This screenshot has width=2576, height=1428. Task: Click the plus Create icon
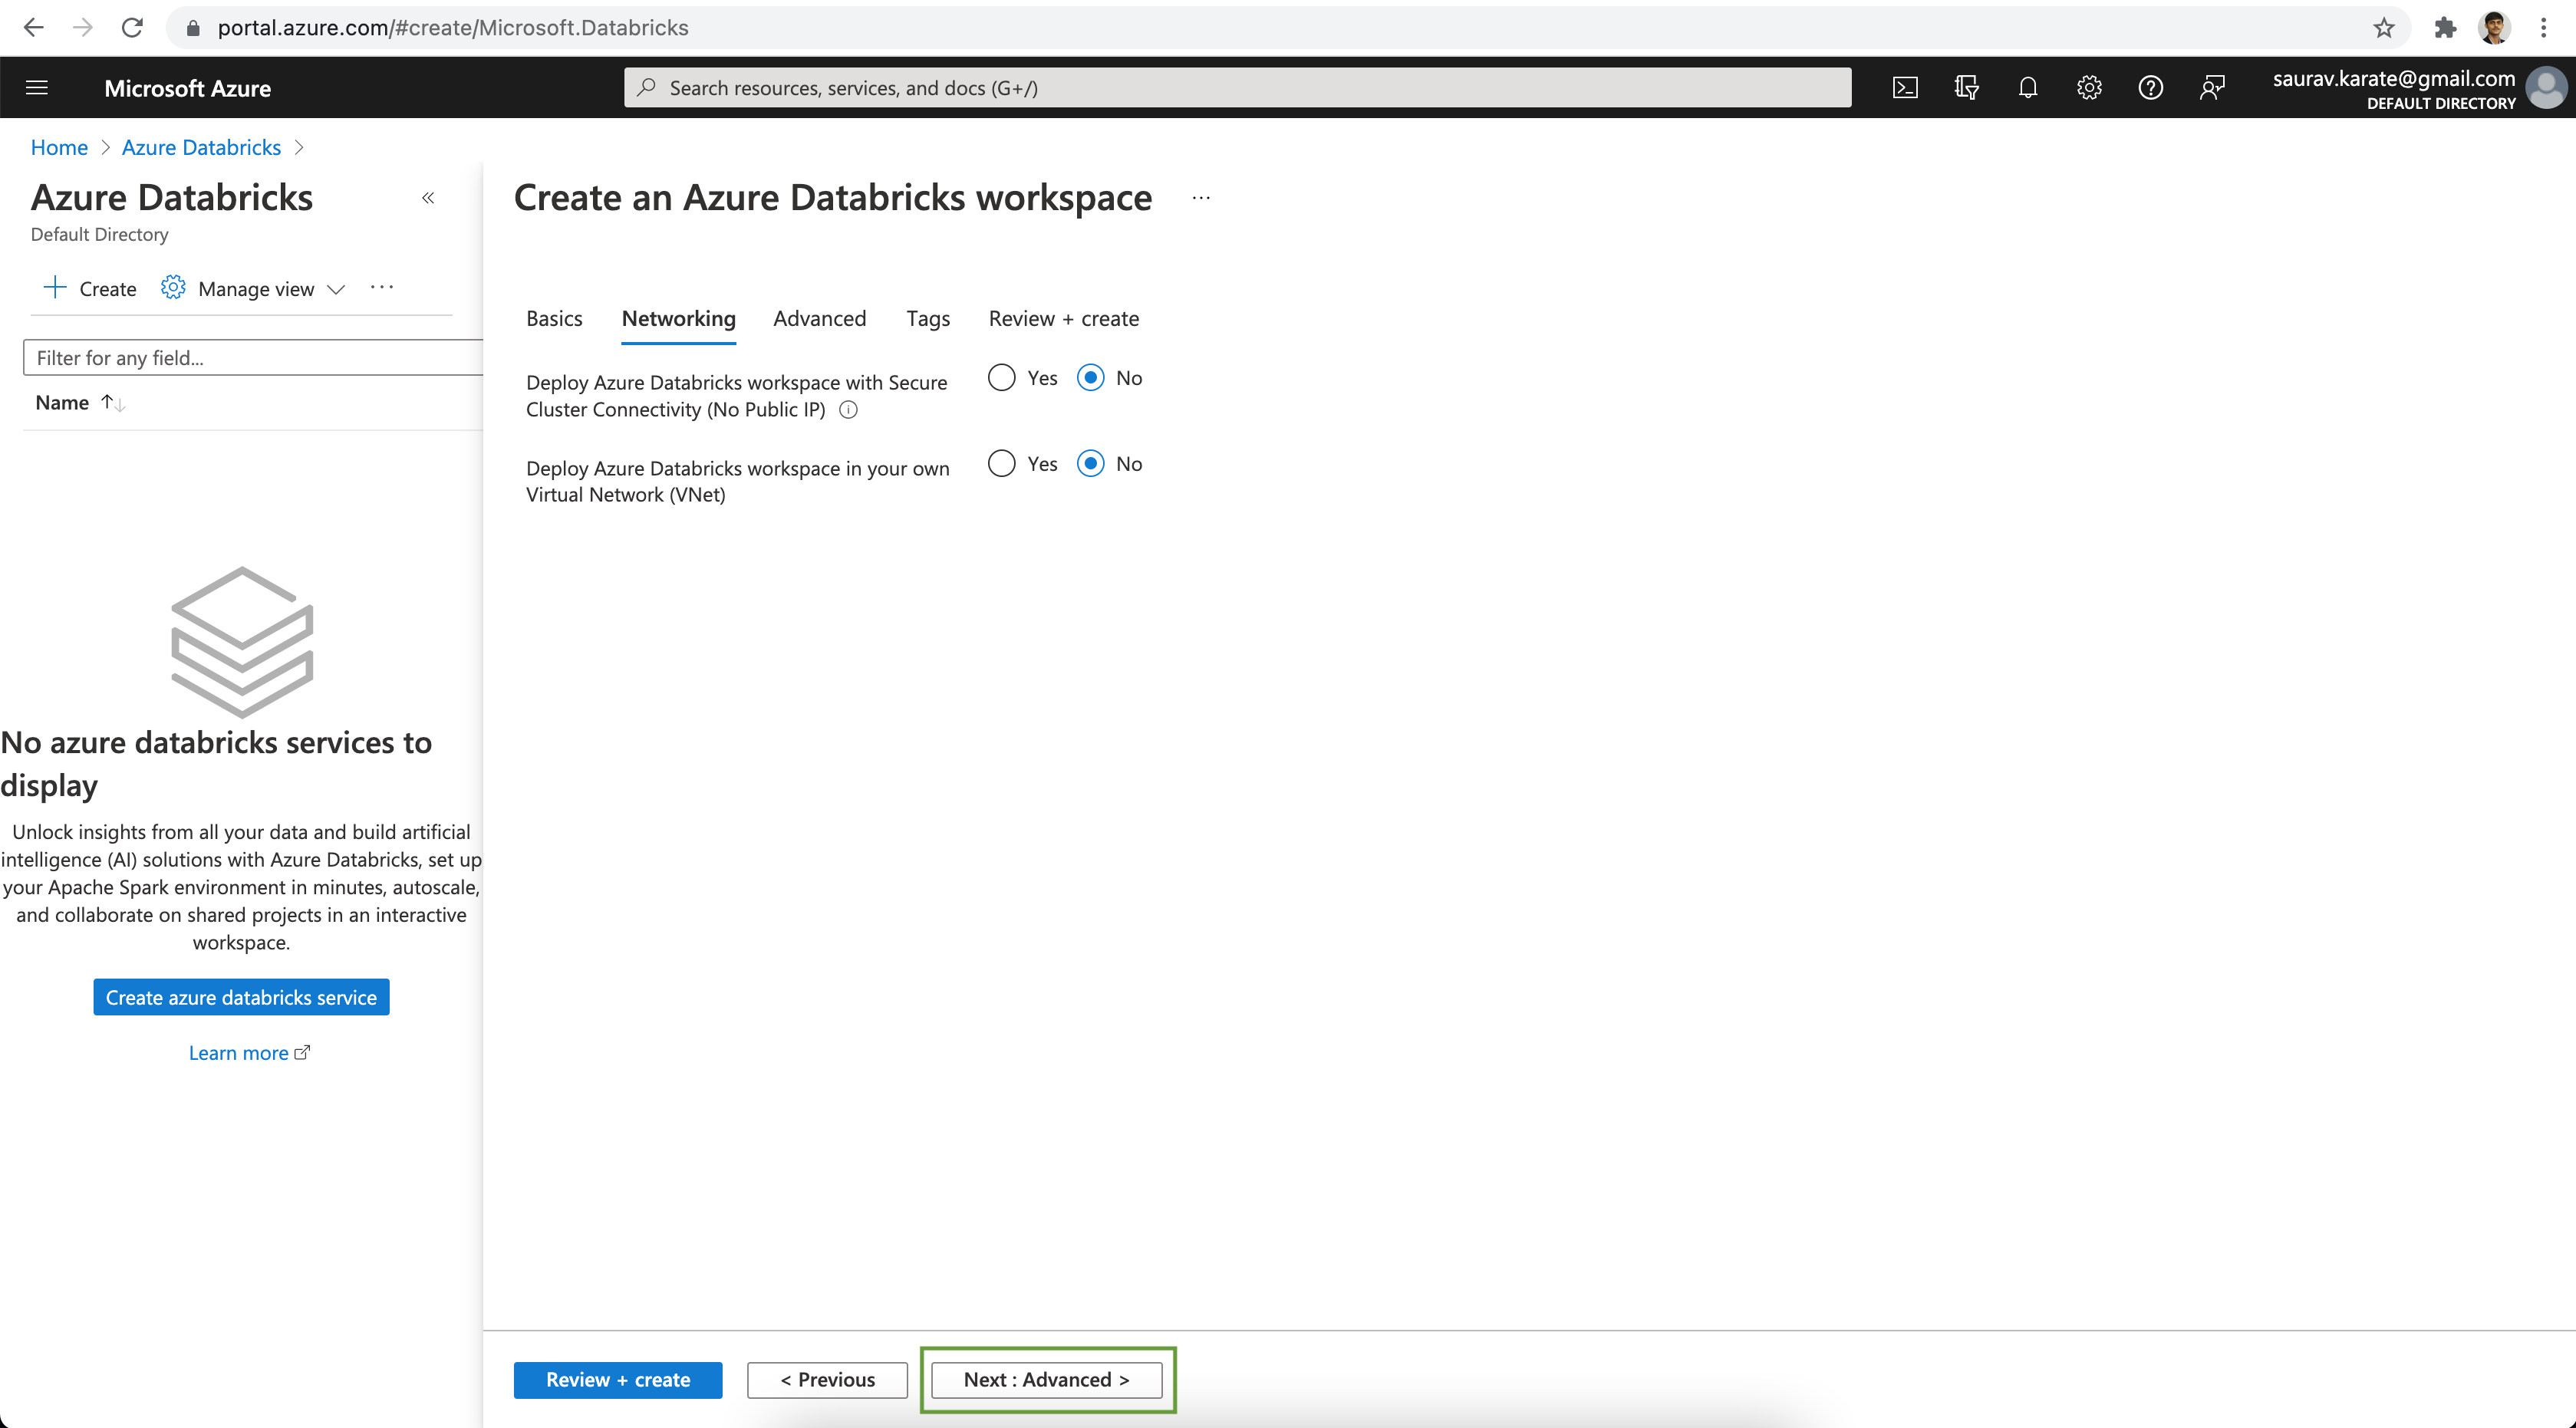[x=55, y=288]
